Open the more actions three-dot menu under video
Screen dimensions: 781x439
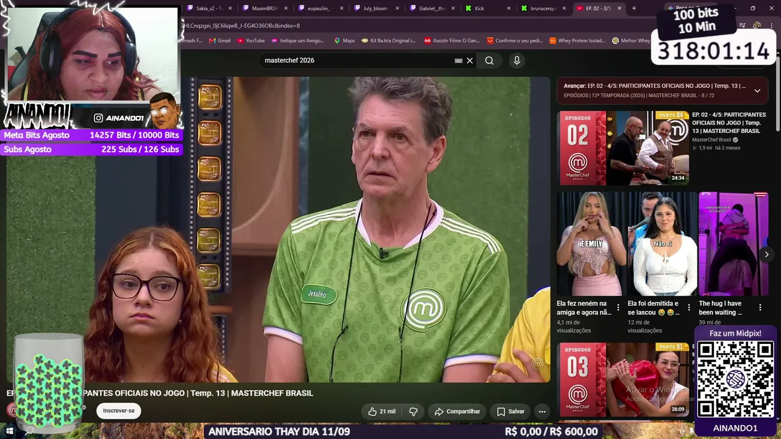pos(542,412)
